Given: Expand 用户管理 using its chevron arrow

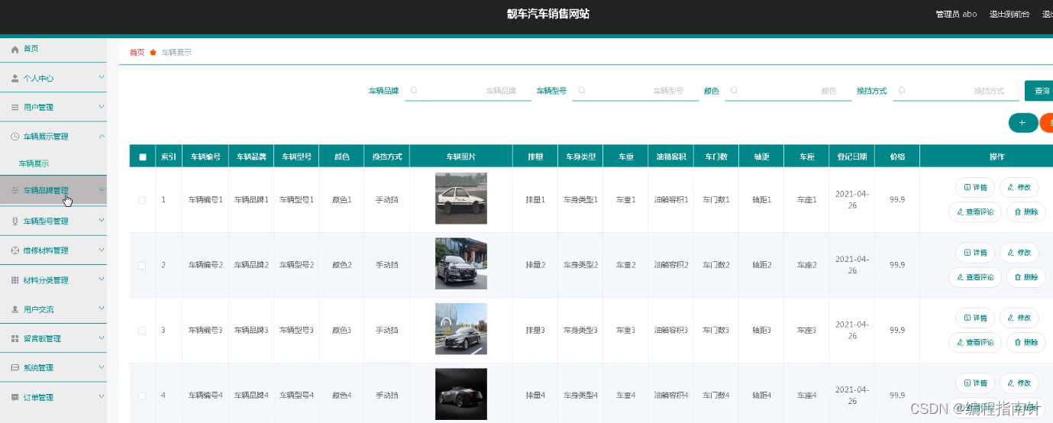Looking at the screenshot, I should pyautogui.click(x=102, y=107).
